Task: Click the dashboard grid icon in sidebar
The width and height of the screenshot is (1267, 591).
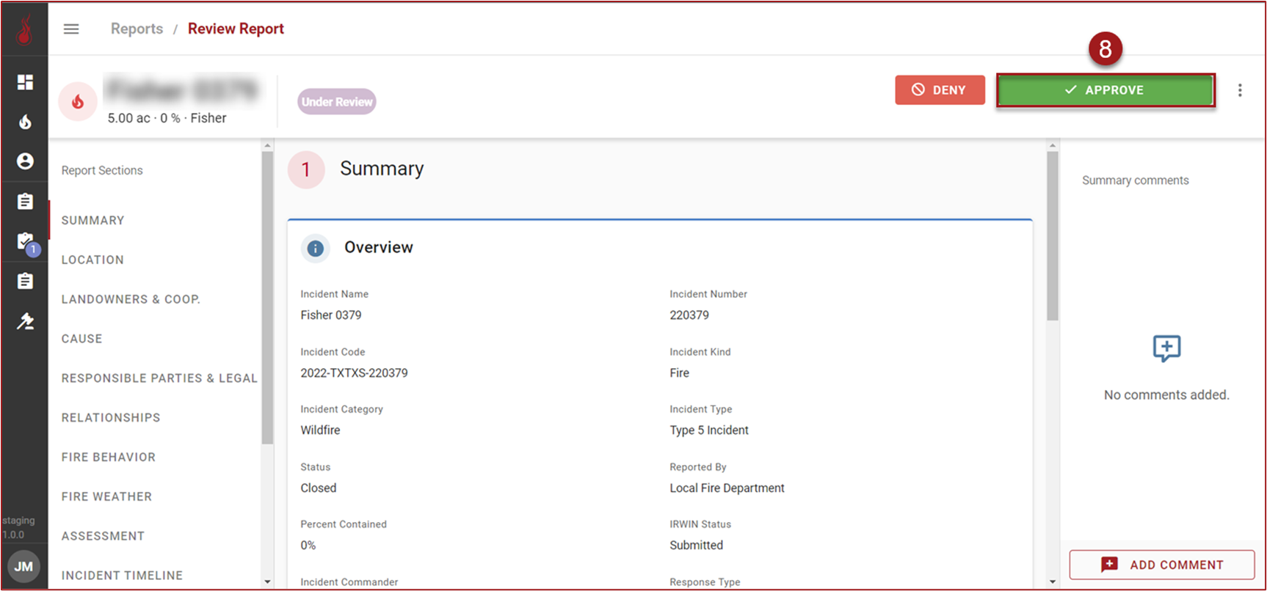Action: tap(25, 82)
